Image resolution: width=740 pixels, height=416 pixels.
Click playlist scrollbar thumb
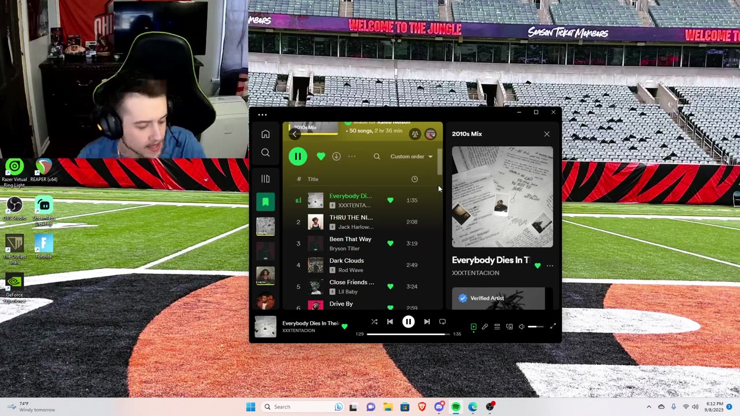[x=440, y=162]
